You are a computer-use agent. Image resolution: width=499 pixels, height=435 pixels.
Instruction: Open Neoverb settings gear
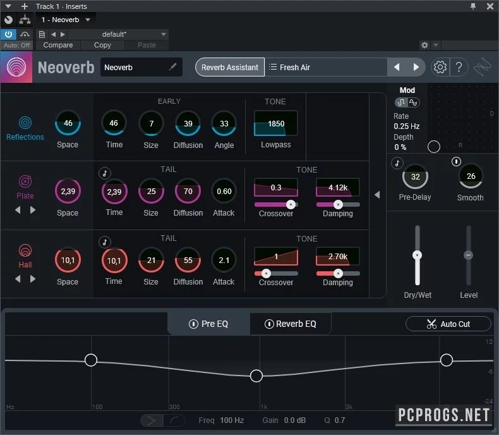(440, 67)
